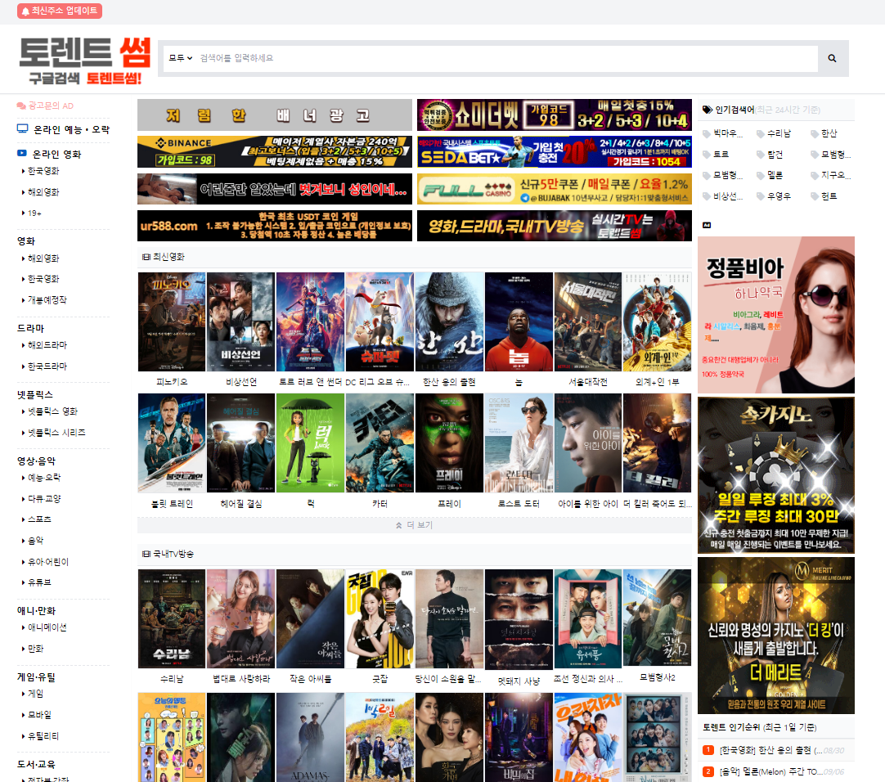
Task: Open 넷플릭스 시리즈 in the sidebar
Action: (56, 433)
